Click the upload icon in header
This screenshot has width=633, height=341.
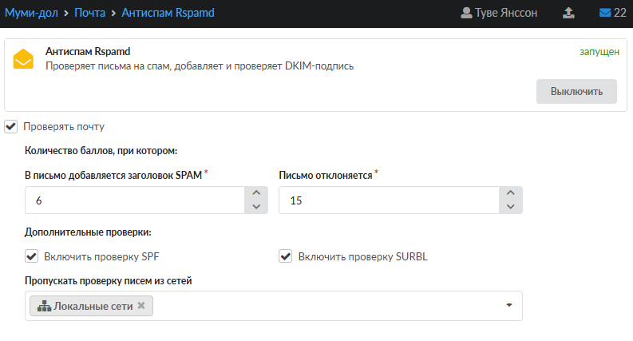pyautogui.click(x=568, y=13)
